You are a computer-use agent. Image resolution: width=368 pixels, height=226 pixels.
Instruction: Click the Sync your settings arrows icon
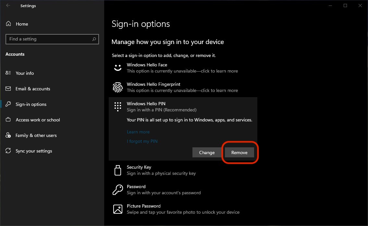(8, 151)
